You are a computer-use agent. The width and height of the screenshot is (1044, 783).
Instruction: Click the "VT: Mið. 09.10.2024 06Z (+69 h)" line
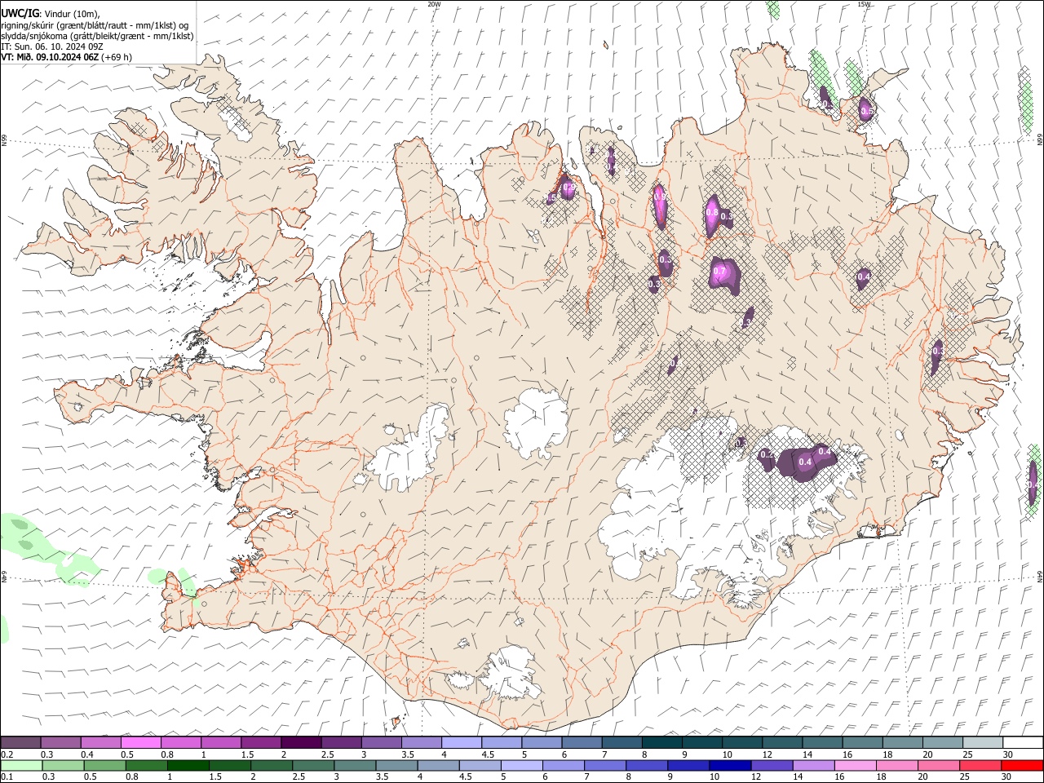(x=67, y=57)
